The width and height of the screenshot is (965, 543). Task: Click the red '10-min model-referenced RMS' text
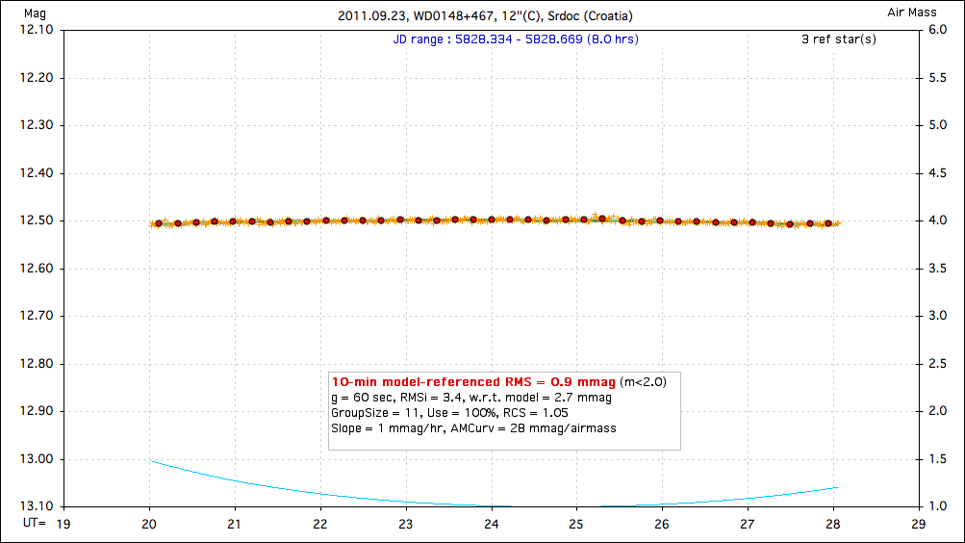click(x=473, y=382)
